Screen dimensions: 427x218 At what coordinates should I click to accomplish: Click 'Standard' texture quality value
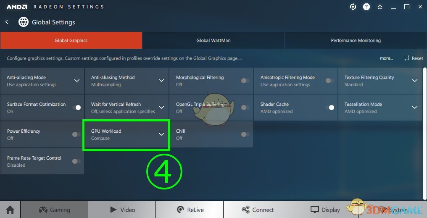(353, 85)
